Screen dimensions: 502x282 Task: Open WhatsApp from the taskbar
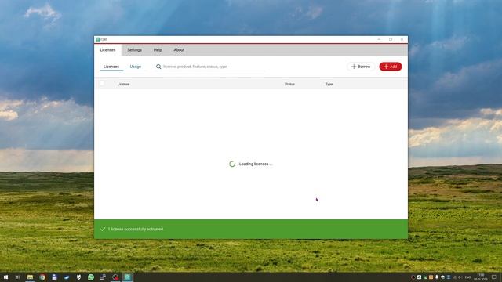(x=91, y=277)
